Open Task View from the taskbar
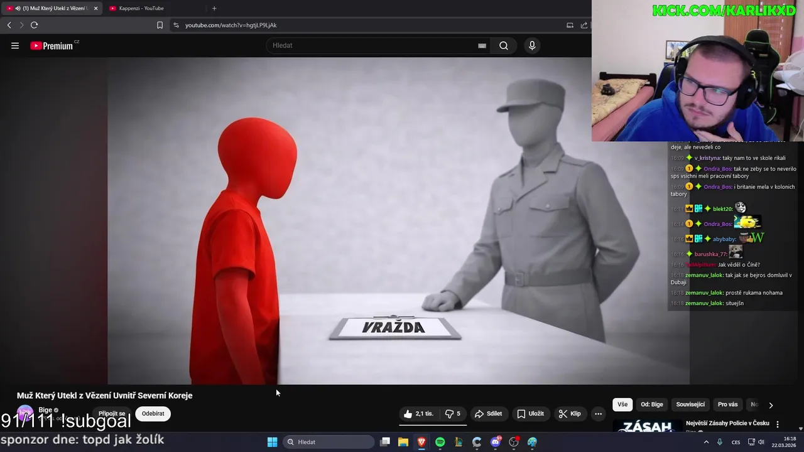The width and height of the screenshot is (804, 452). (385, 442)
